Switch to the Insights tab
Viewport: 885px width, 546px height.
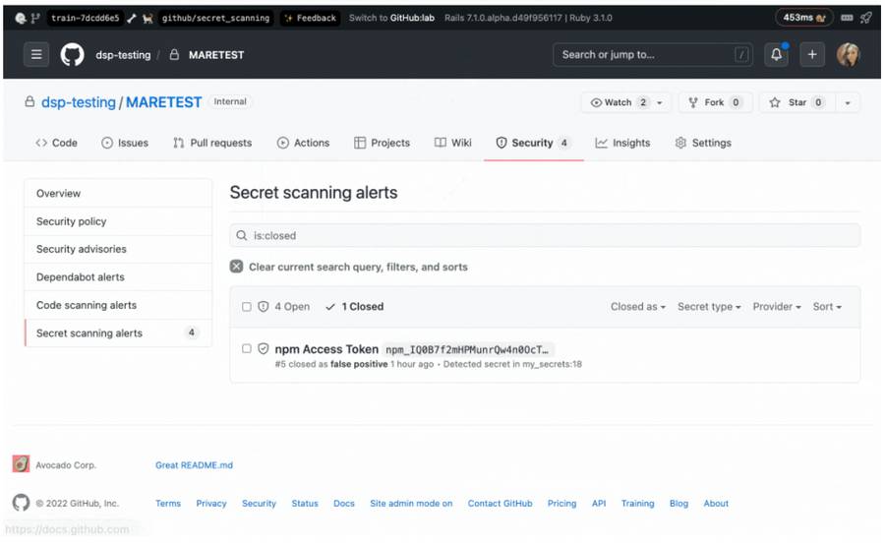[x=622, y=143]
